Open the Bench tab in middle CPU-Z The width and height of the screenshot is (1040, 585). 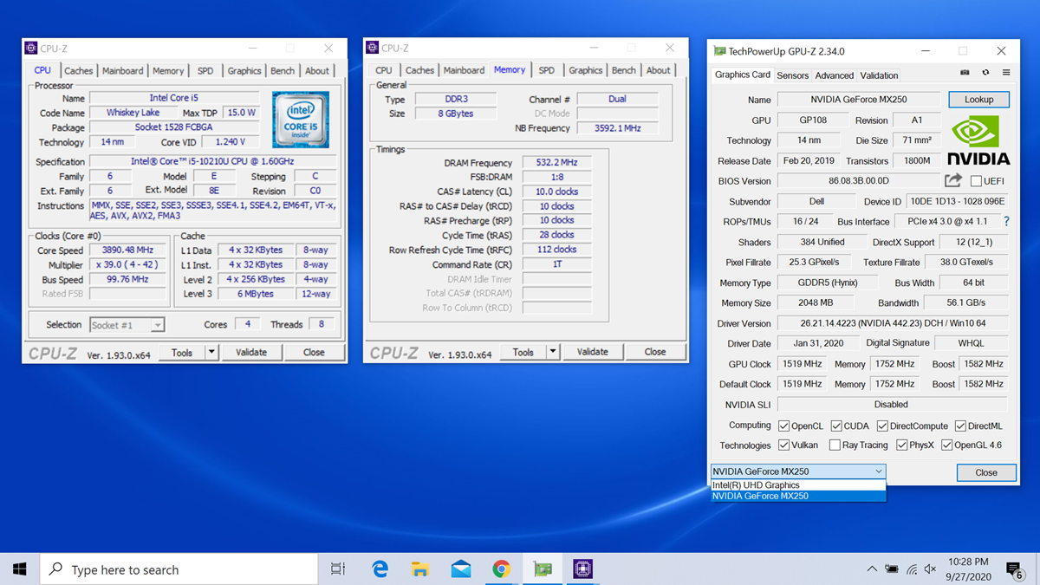(x=624, y=70)
